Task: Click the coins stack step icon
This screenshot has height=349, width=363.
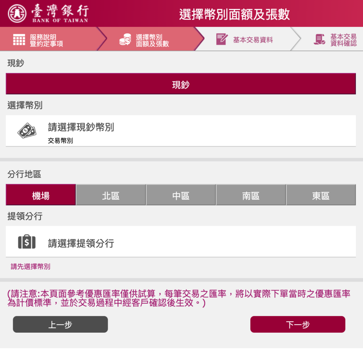Action: (x=125, y=39)
